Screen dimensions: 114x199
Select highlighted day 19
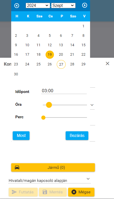(x=50, y=55)
